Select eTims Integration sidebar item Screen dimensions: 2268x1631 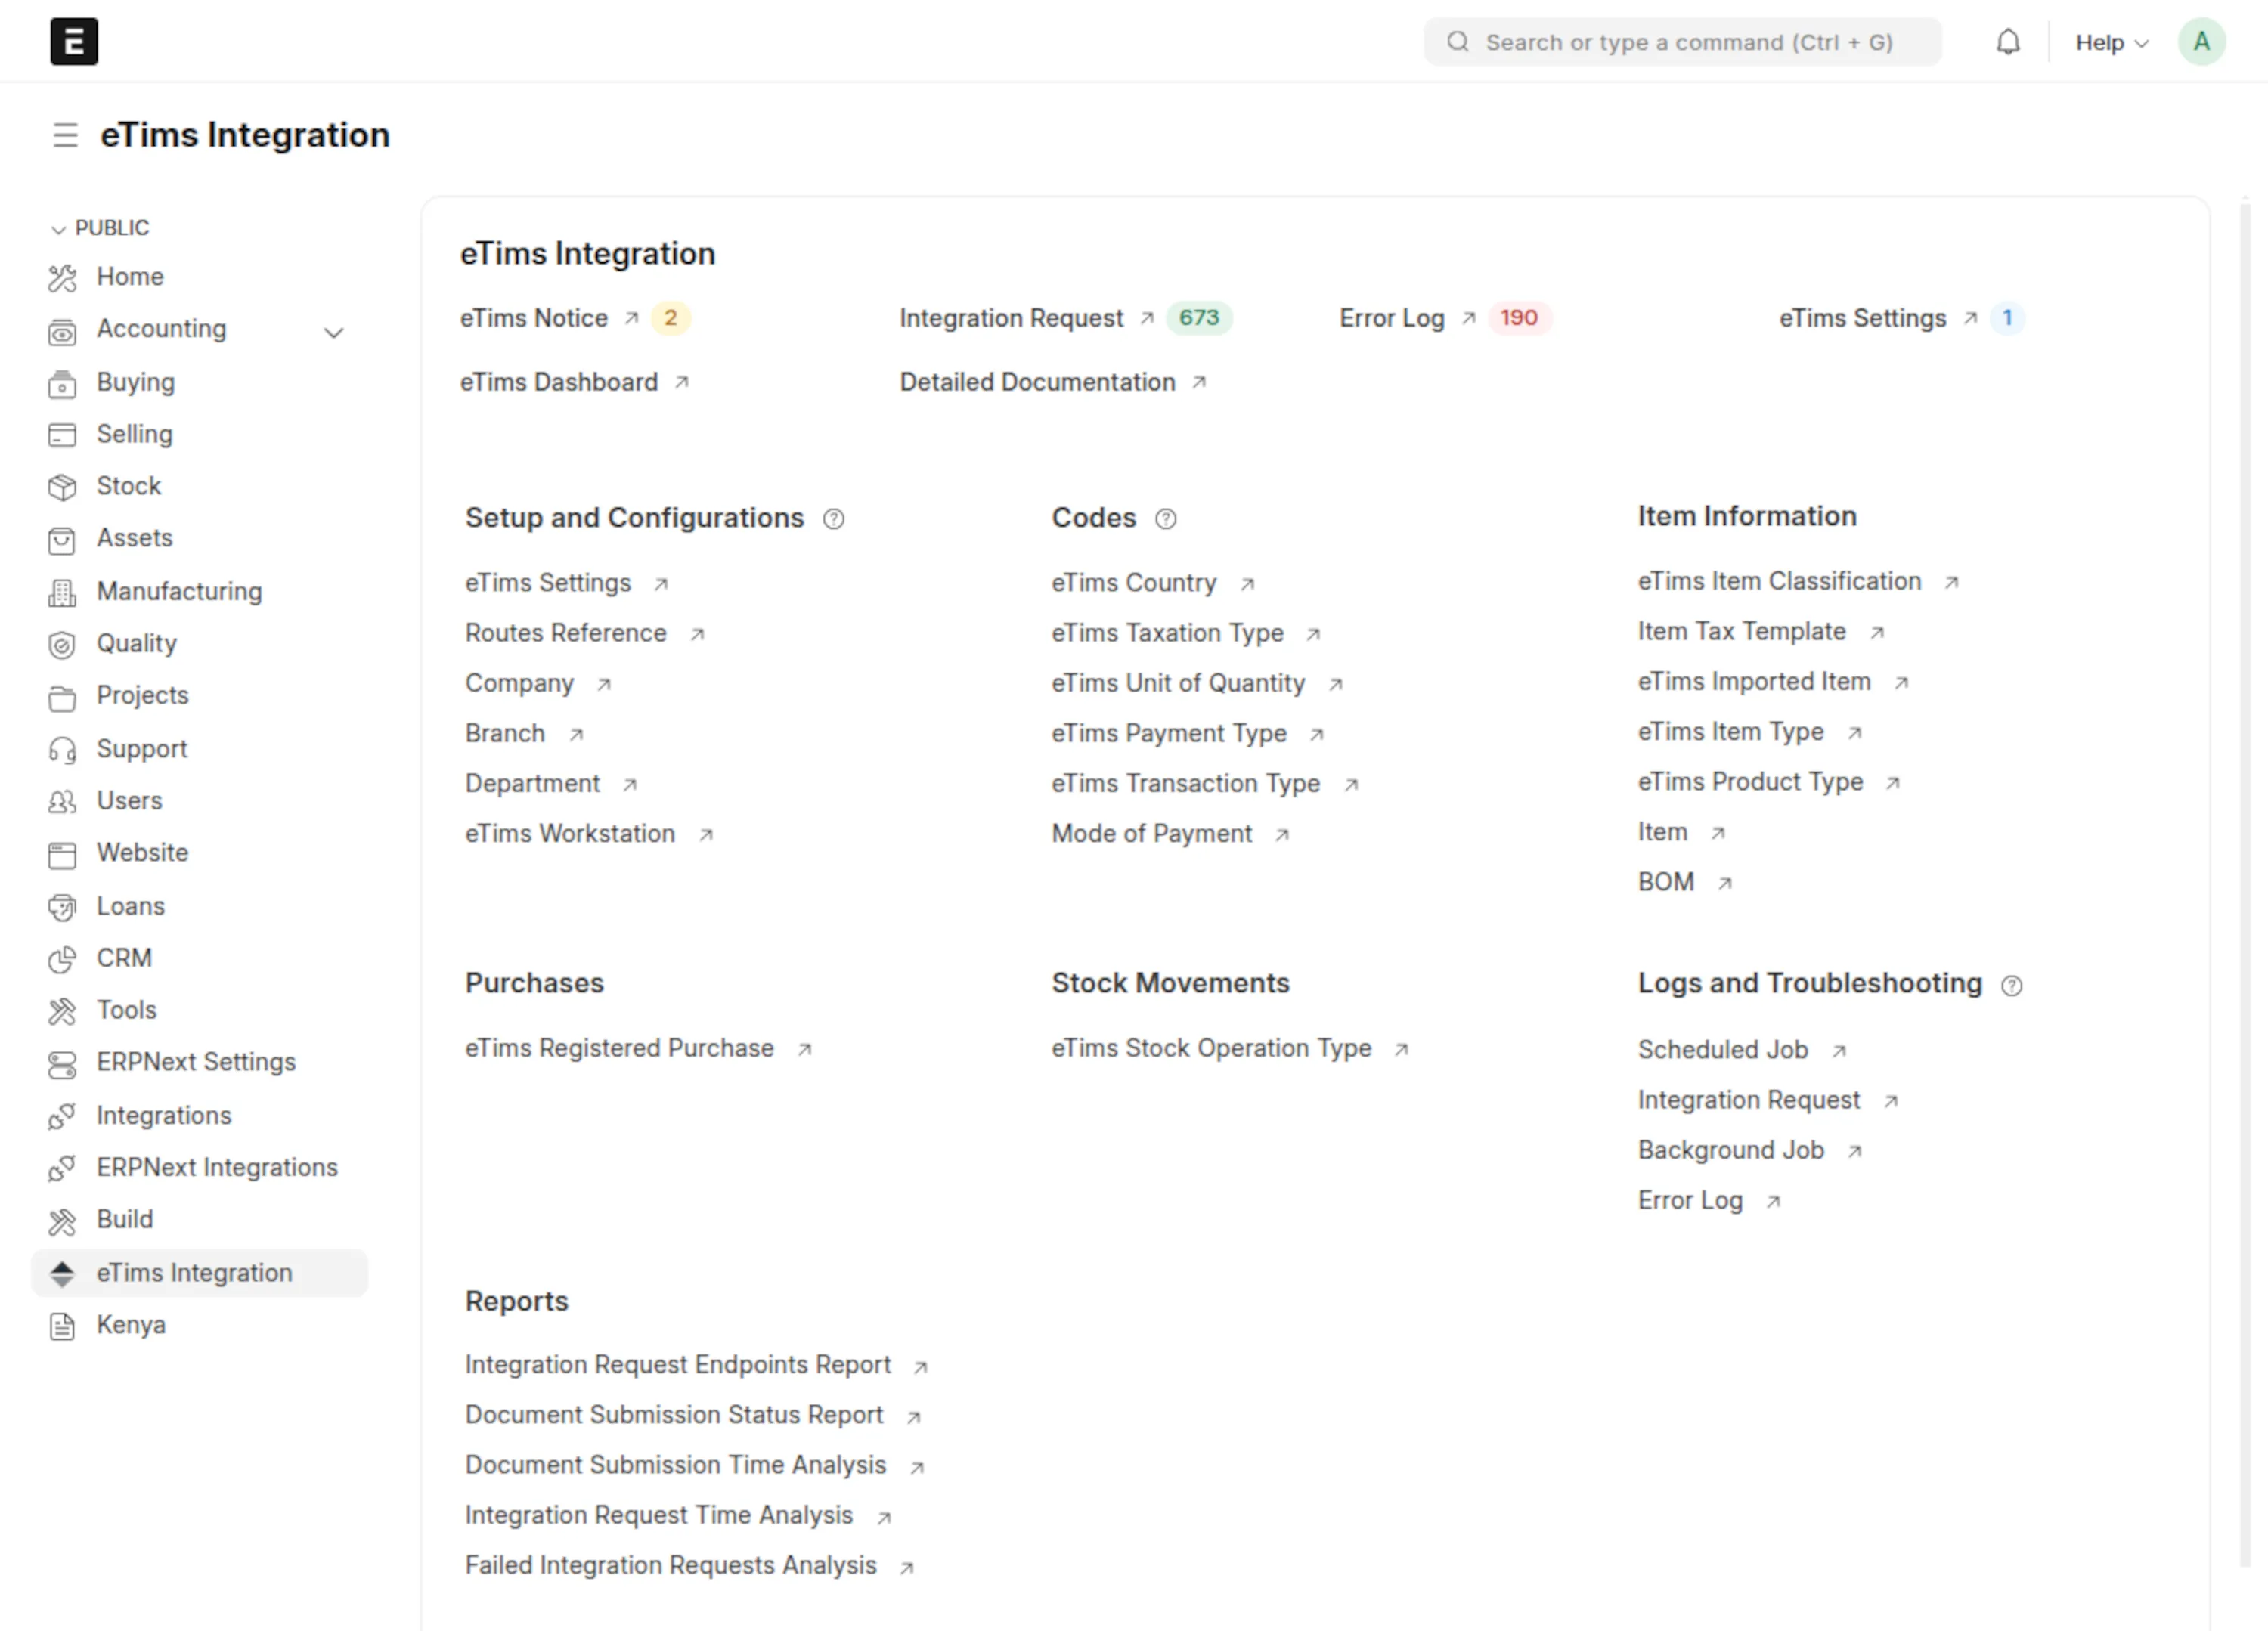click(x=200, y=1273)
